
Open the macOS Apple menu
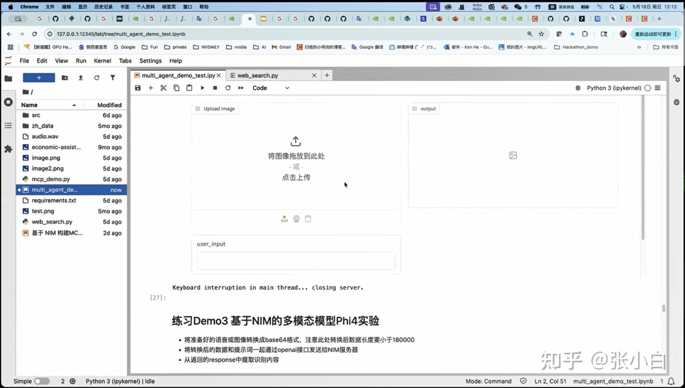(x=10, y=7)
